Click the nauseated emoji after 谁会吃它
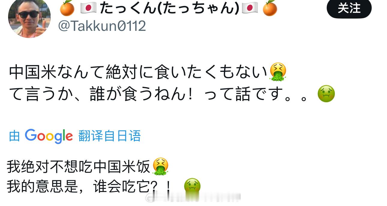Screen dimensions: 387x206 (x=192, y=187)
